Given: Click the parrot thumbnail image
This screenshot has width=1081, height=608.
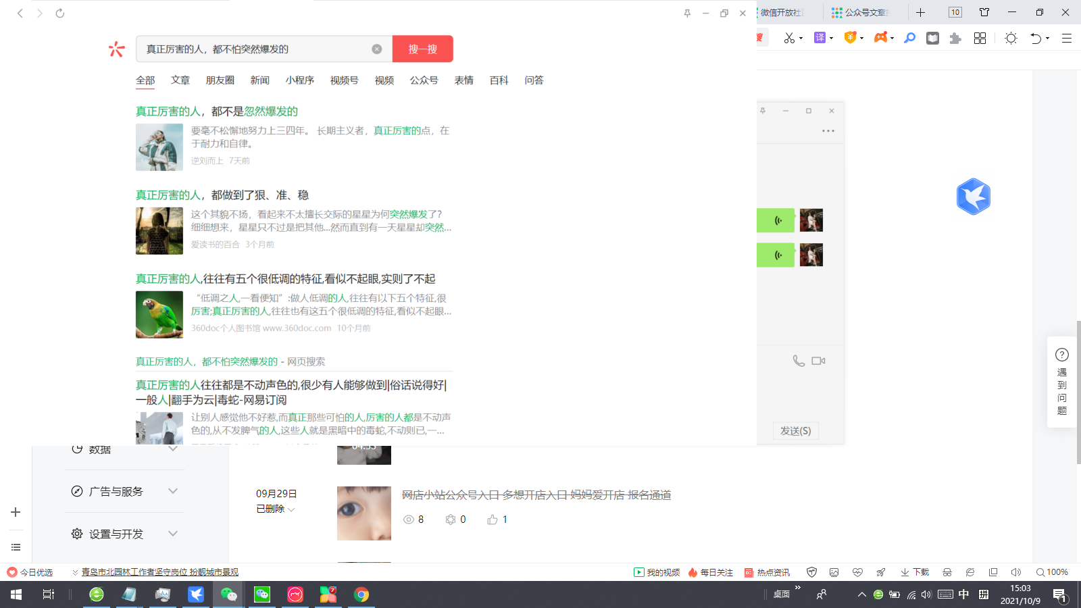Looking at the screenshot, I should [x=159, y=315].
